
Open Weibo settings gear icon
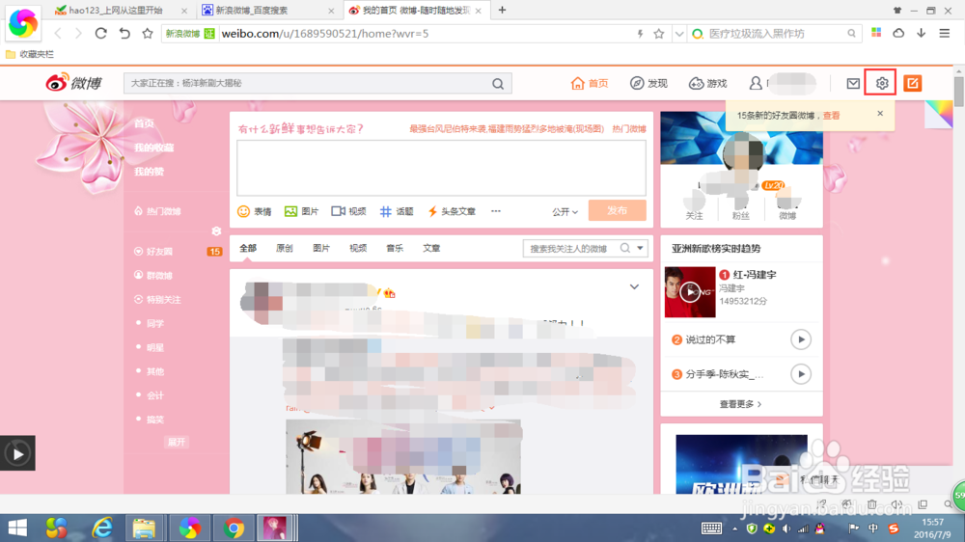882,83
